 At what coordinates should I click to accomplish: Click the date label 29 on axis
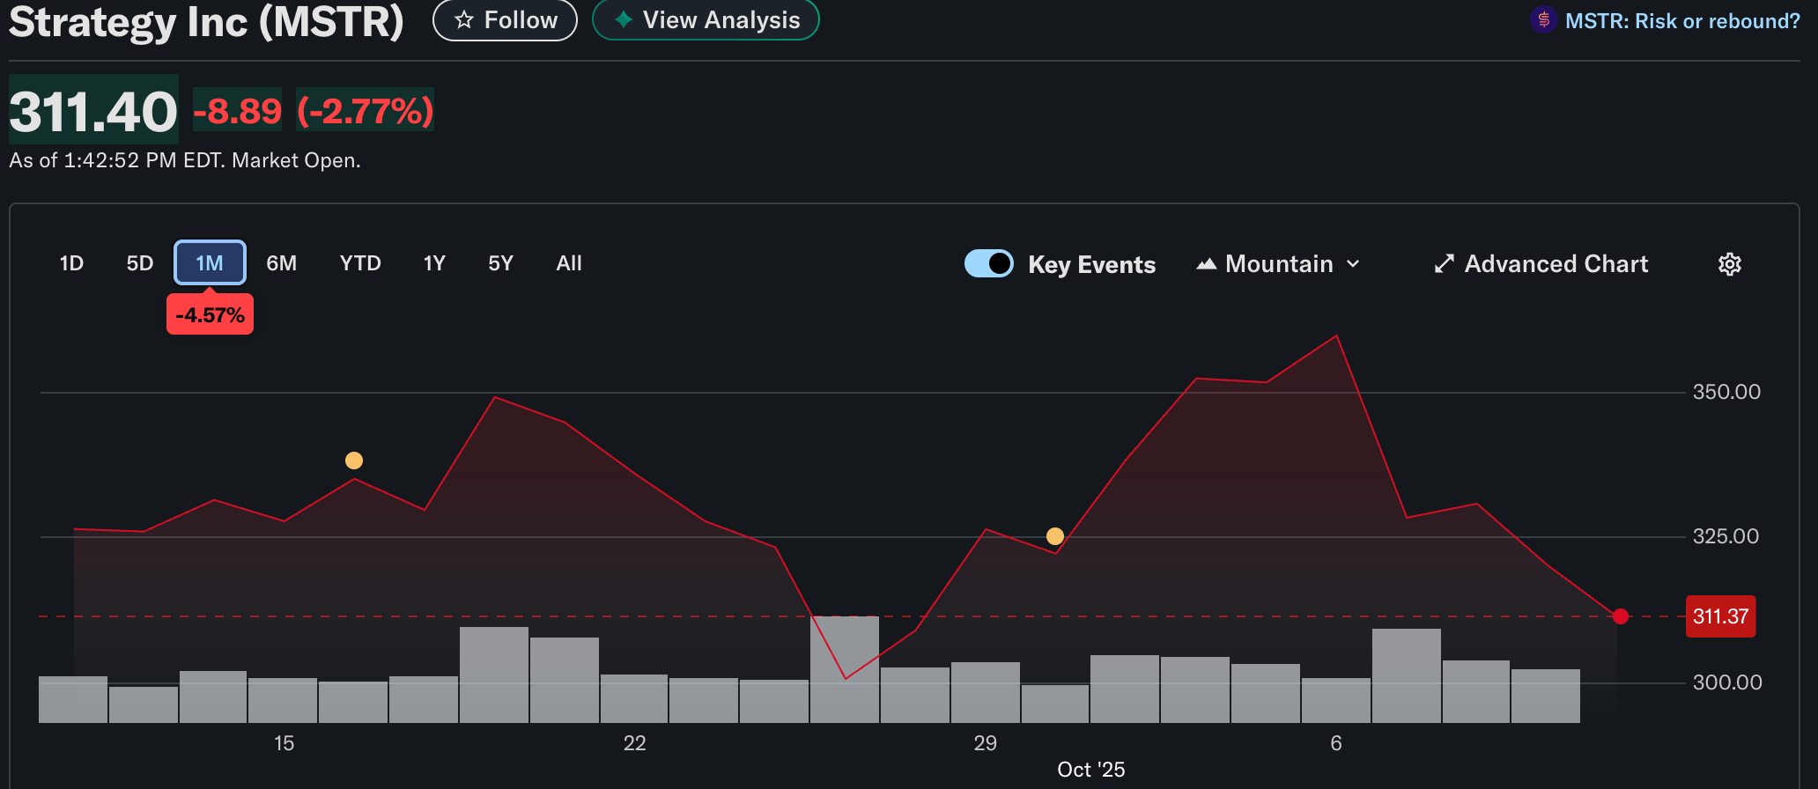coord(985,743)
